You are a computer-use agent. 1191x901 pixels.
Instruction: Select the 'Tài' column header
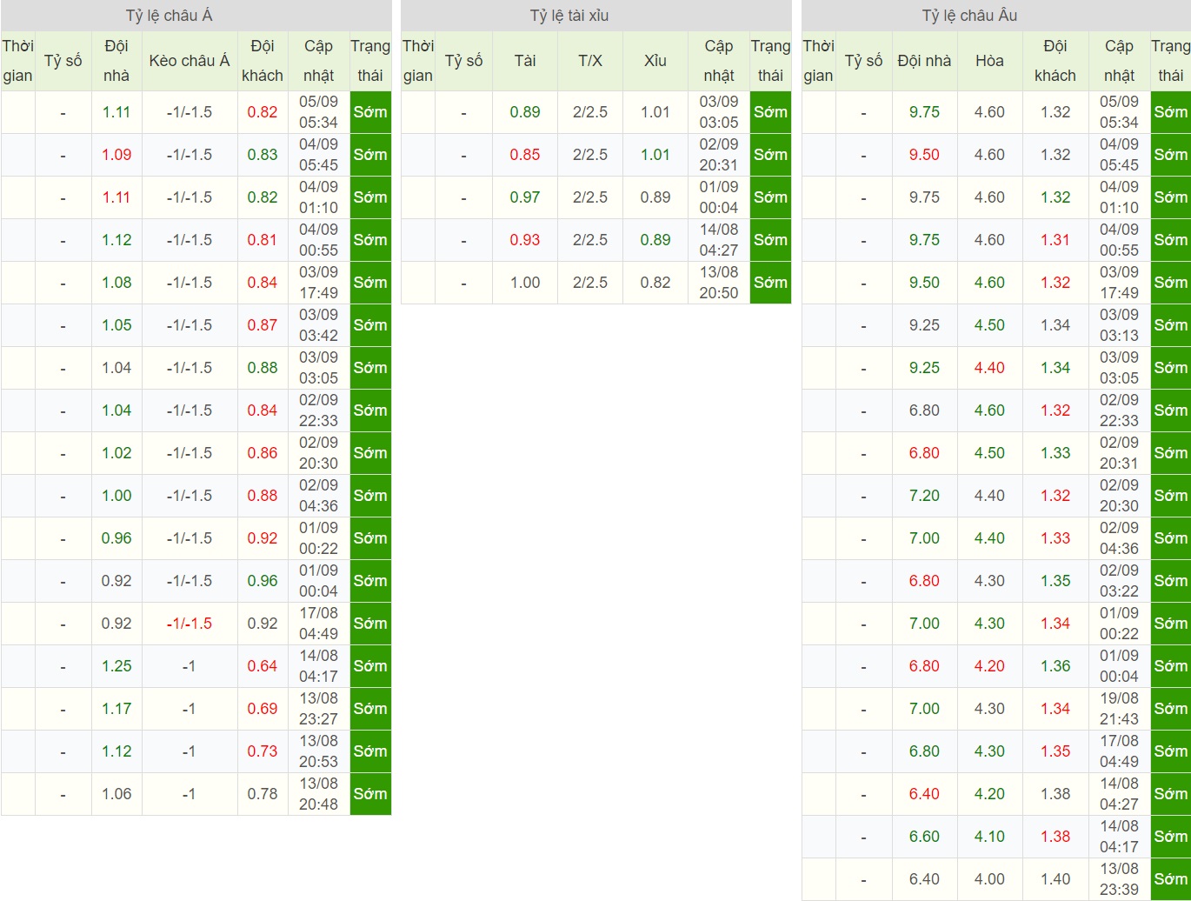[x=525, y=61]
